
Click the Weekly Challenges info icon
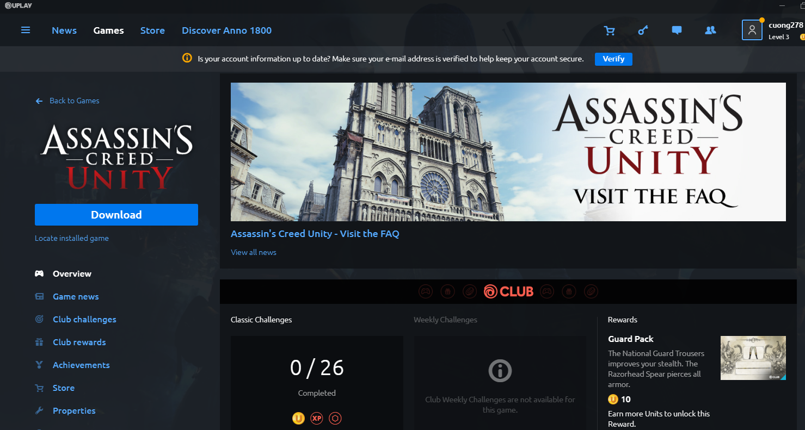(x=500, y=371)
